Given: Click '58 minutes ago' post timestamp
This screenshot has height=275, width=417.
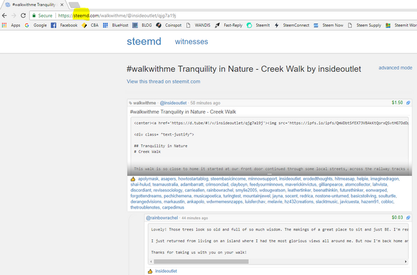Looking at the screenshot, I should (x=205, y=103).
